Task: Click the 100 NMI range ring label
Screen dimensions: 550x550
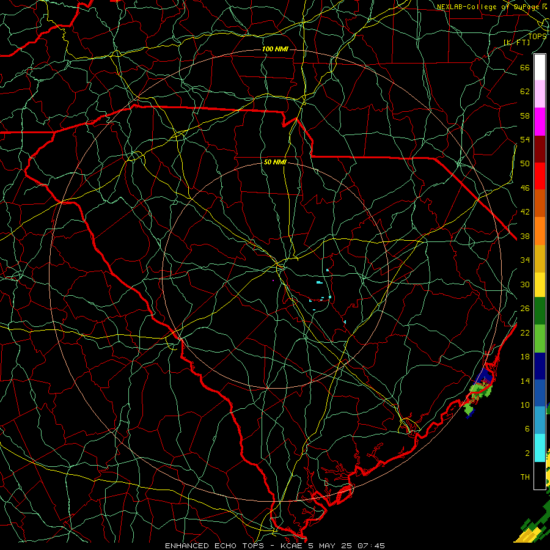Action: click(275, 49)
